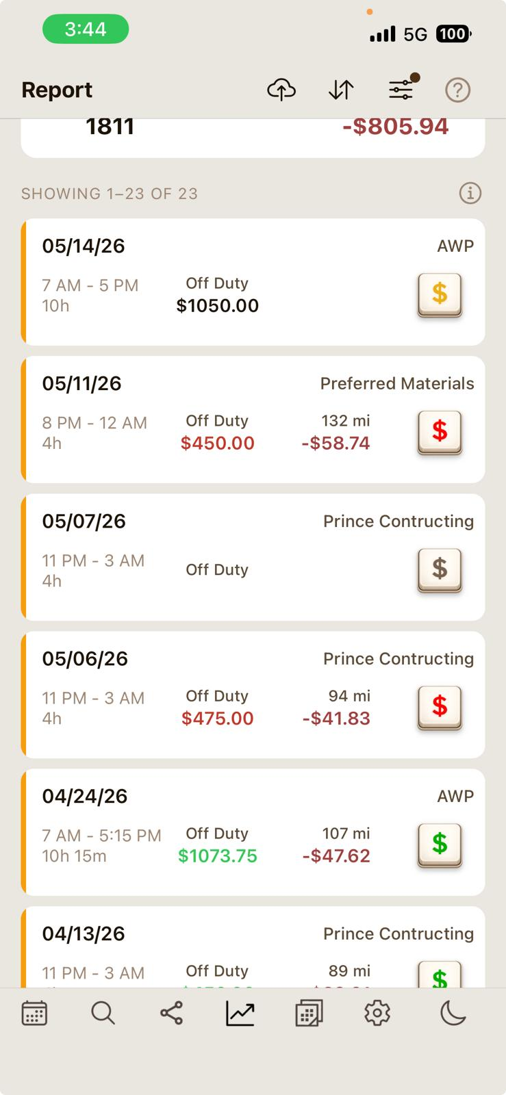
Task: Open the sort arrows option
Action: coord(341,90)
